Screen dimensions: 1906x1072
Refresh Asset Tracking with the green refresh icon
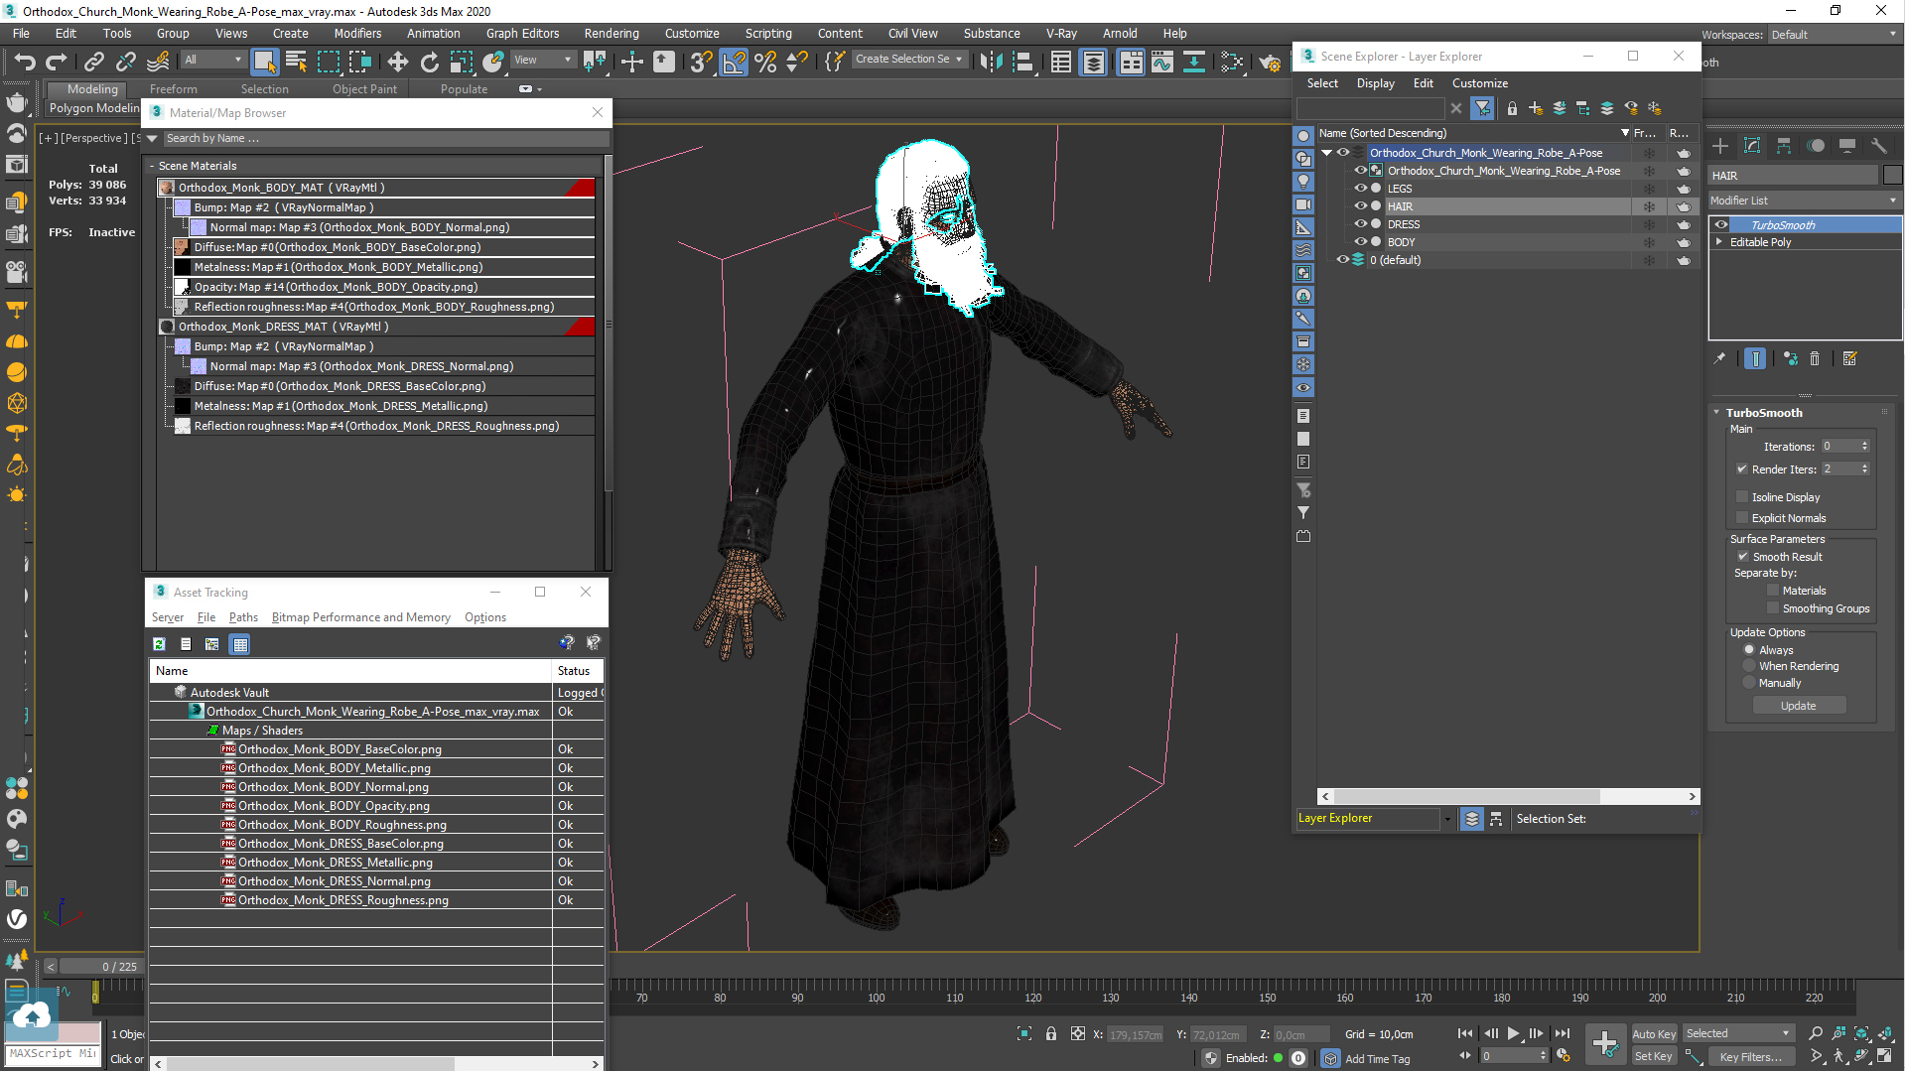159,644
